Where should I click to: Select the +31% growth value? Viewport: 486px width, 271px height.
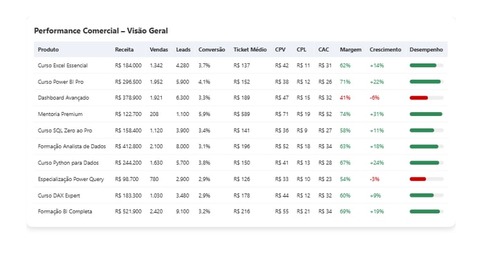pos(377,114)
